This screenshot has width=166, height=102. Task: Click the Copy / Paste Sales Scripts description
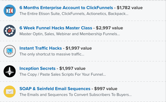coord(63,74)
